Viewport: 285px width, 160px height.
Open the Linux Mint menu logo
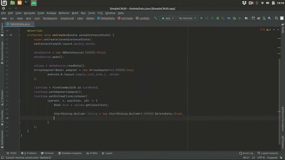(x=4, y=3)
